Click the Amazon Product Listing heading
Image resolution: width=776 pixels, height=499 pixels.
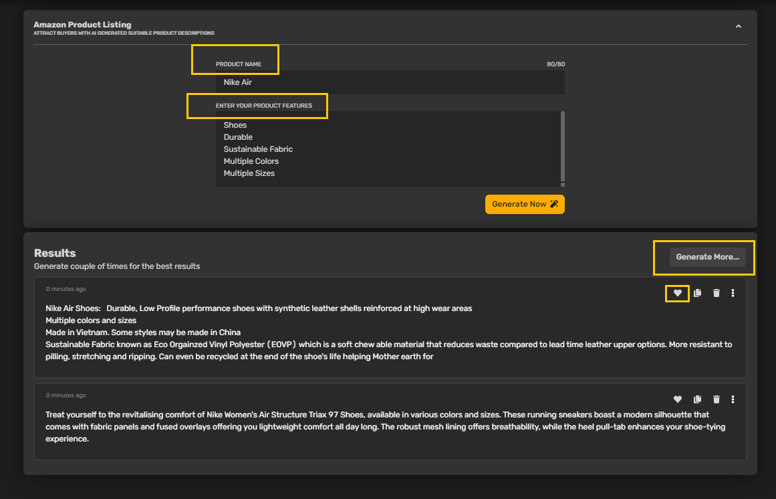(x=82, y=24)
